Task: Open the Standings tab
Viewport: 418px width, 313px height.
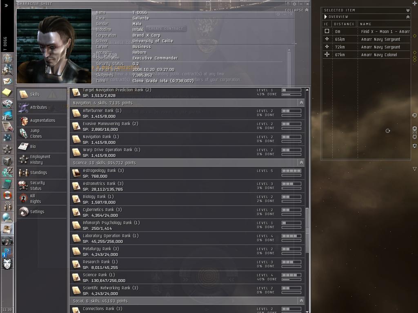Action: pos(42,172)
